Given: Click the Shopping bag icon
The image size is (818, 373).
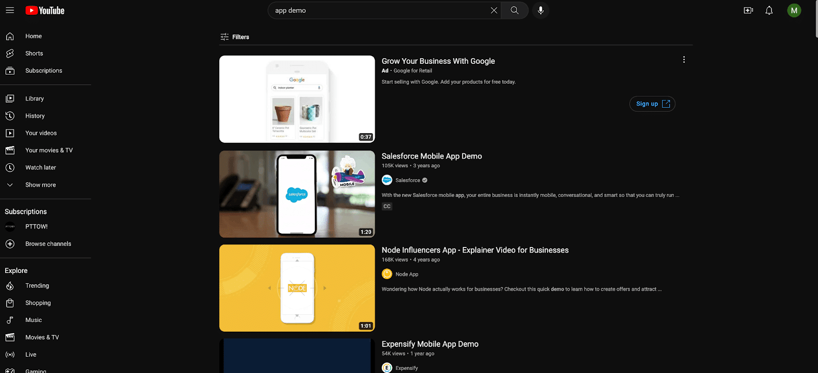Looking at the screenshot, I should [x=10, y=303].
